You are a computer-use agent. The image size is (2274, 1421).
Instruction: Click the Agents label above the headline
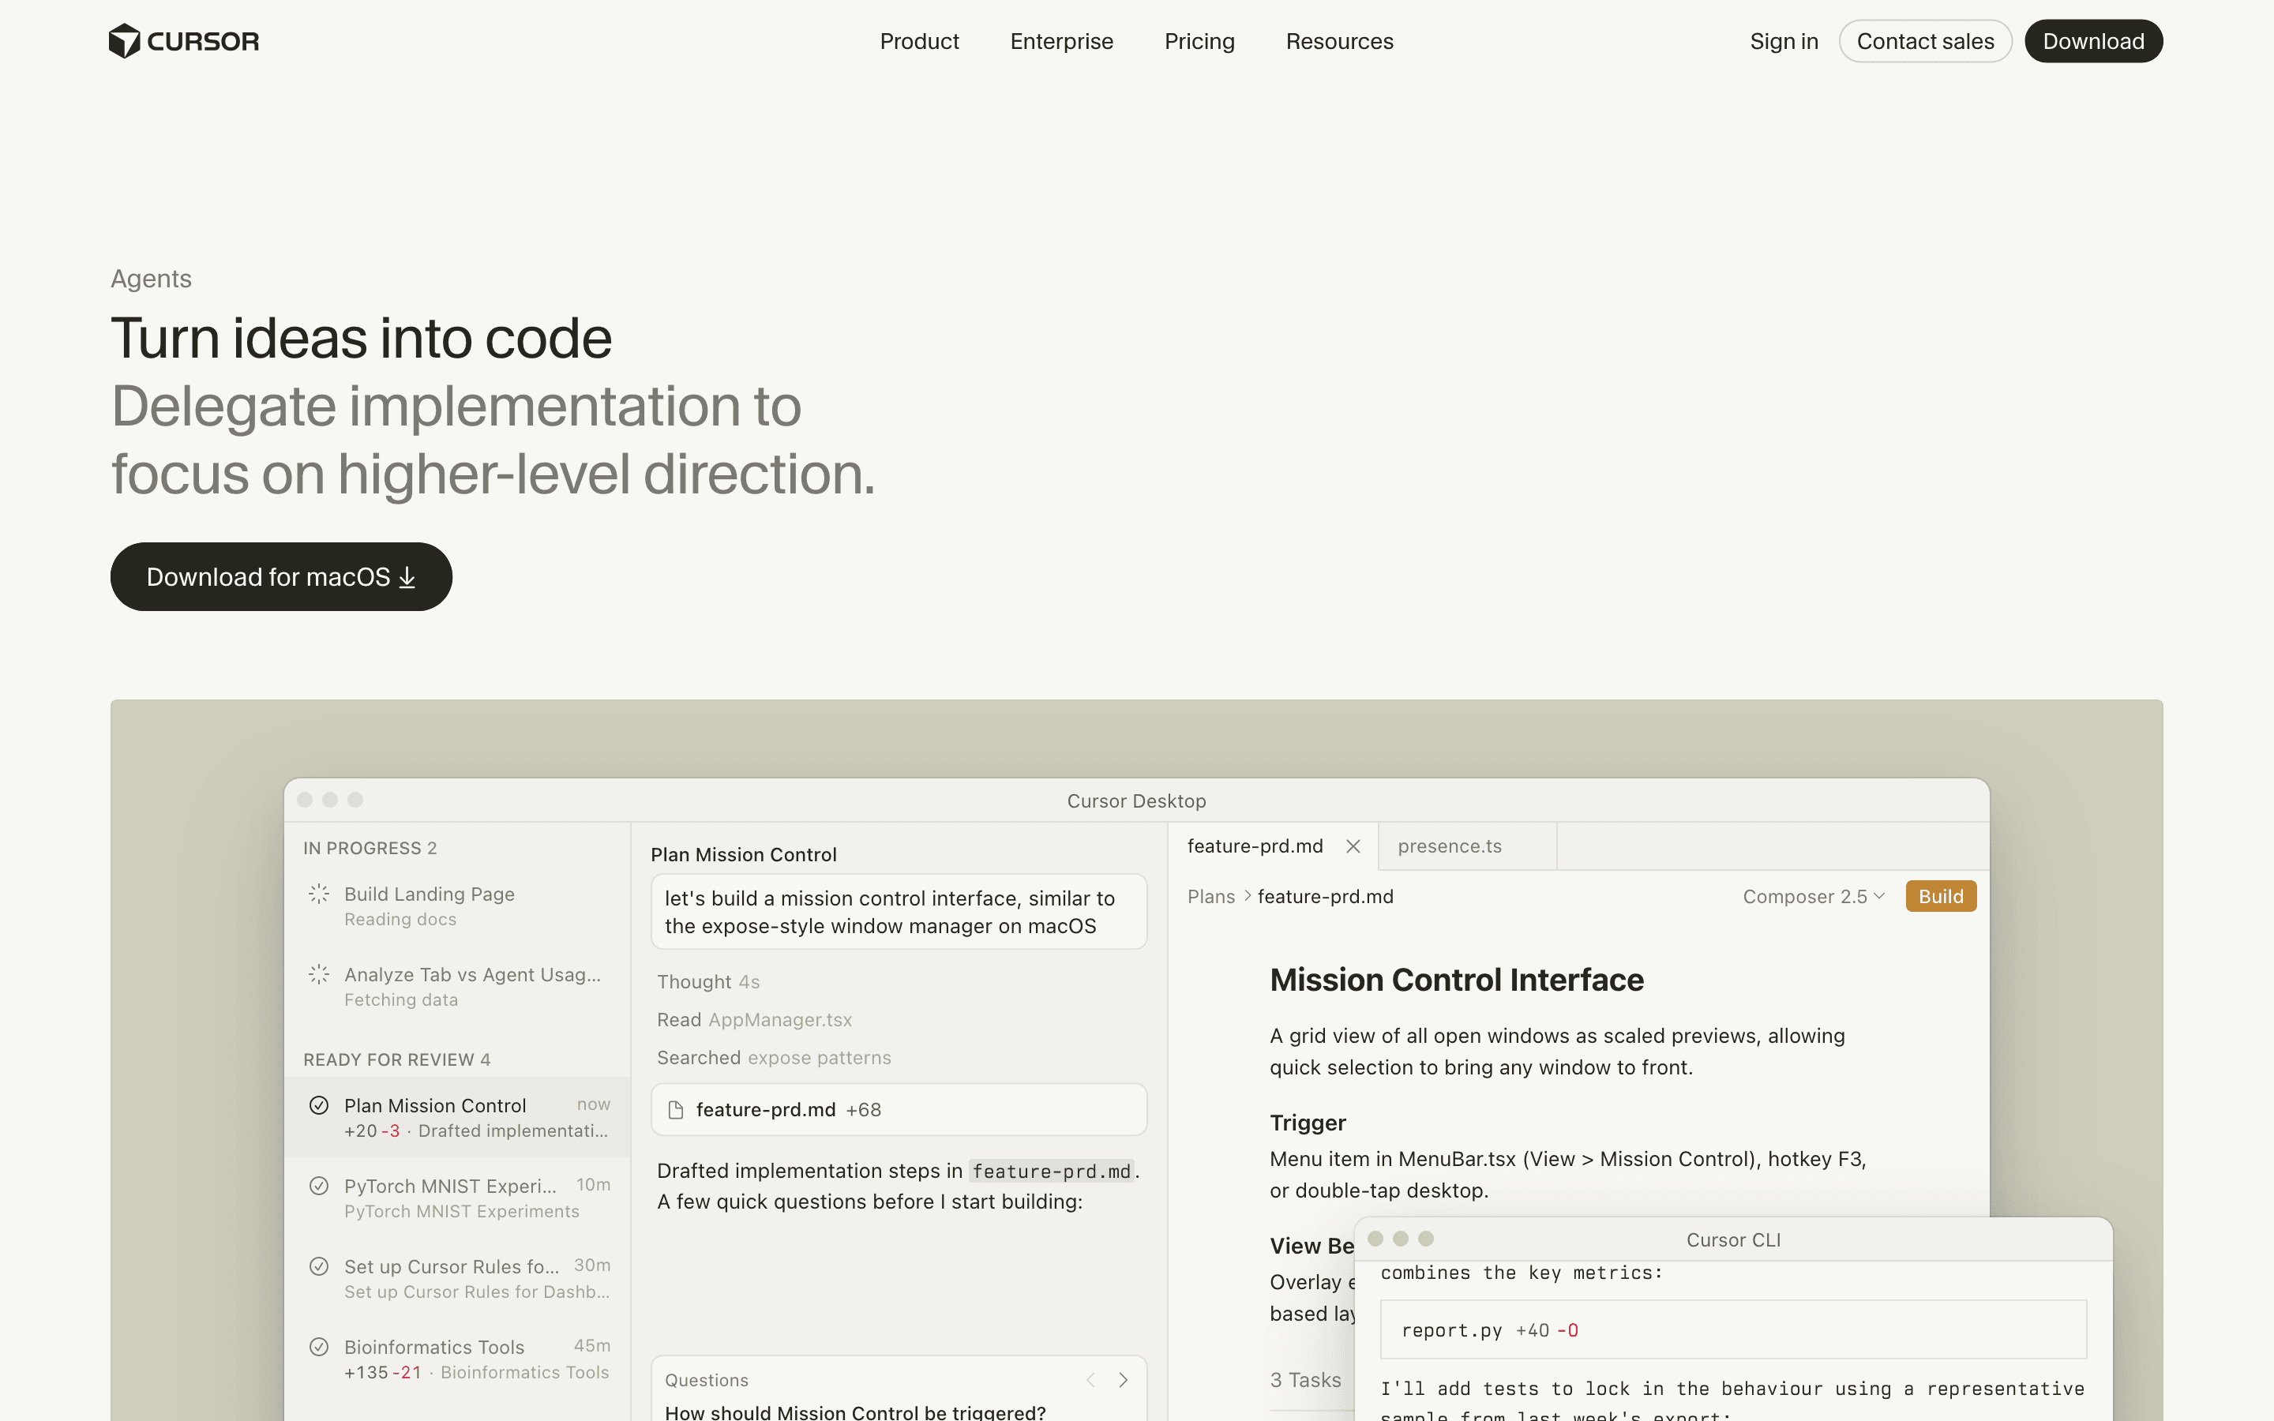(152, 279)
